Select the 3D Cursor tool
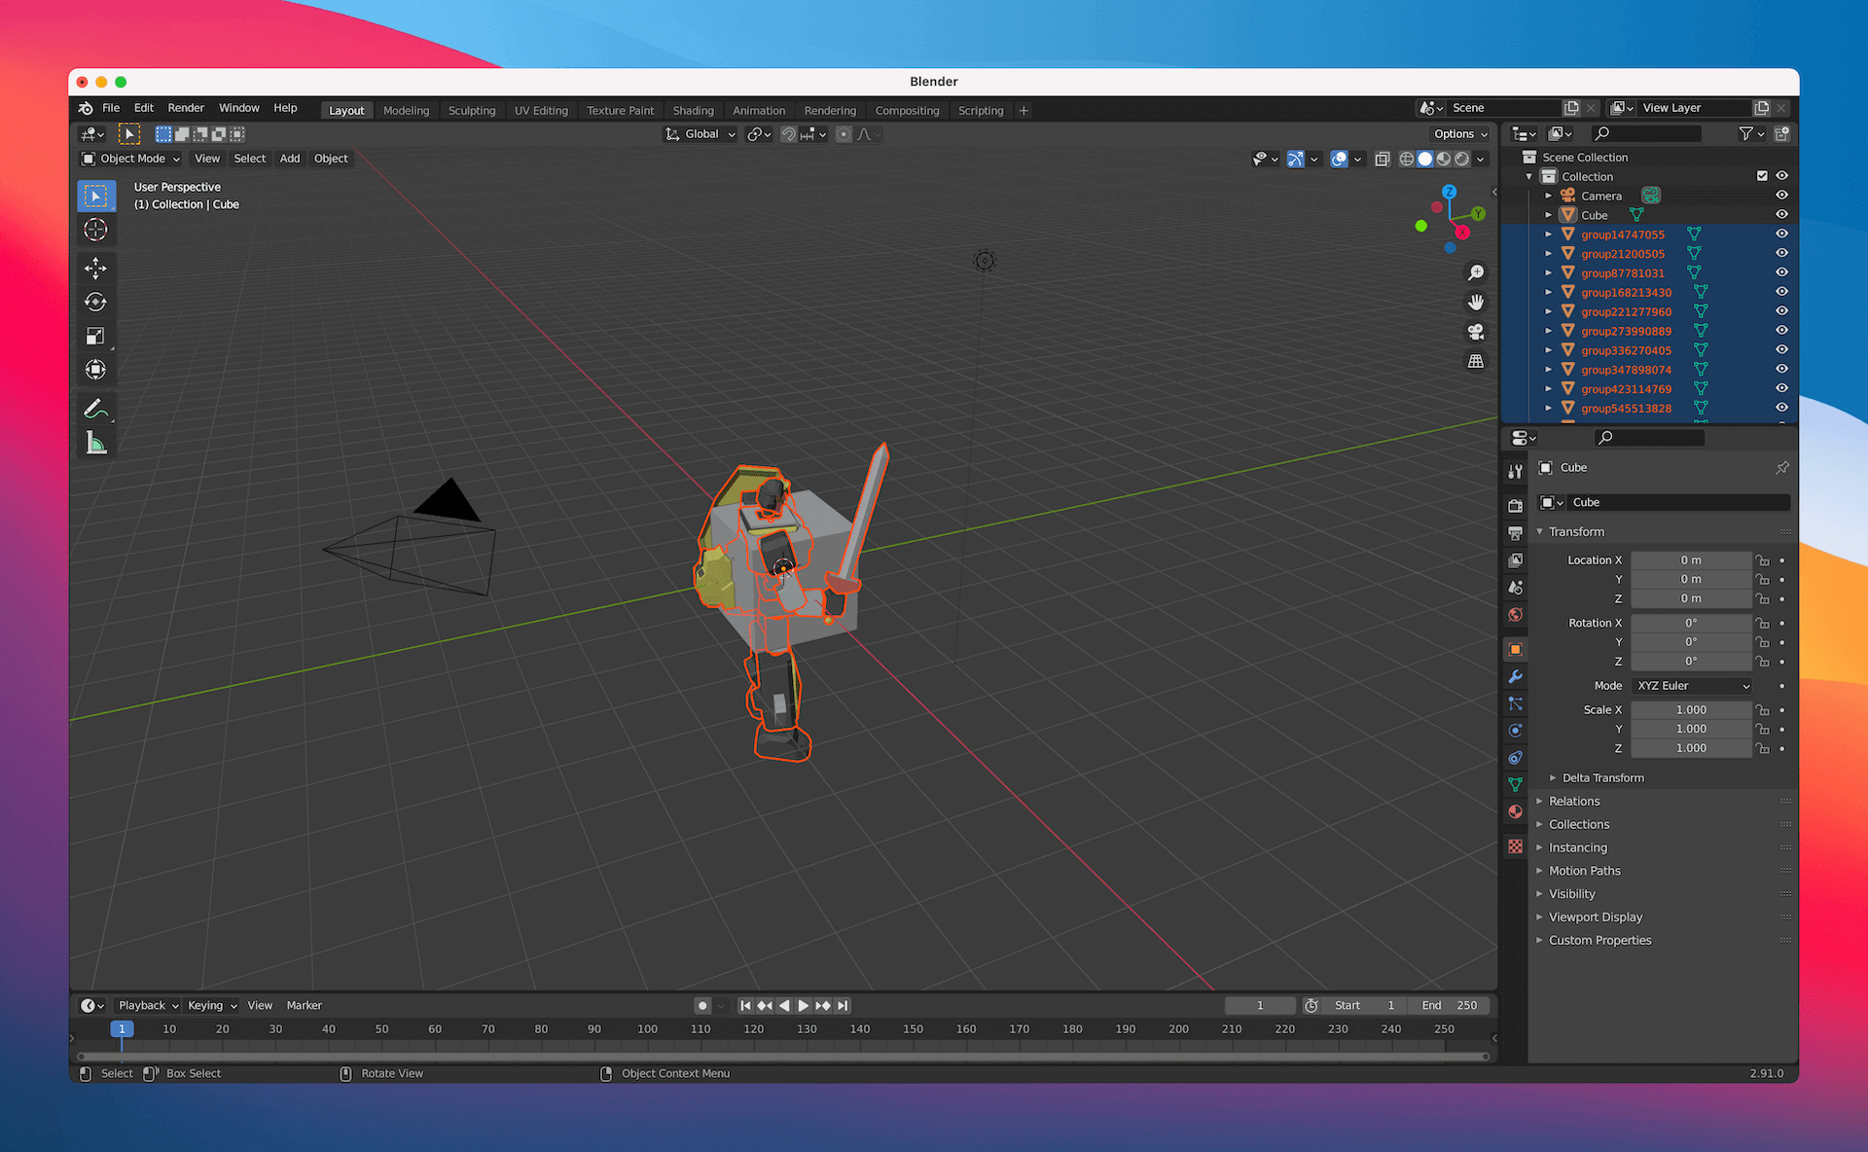The image size is (1868, 1152). point(95,230)
